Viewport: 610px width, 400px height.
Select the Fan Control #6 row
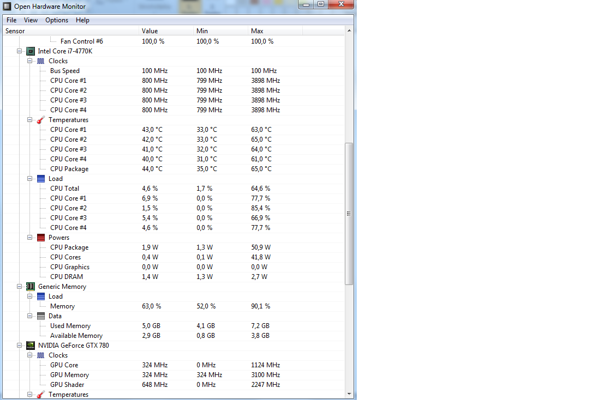click(x=174, y=41)
